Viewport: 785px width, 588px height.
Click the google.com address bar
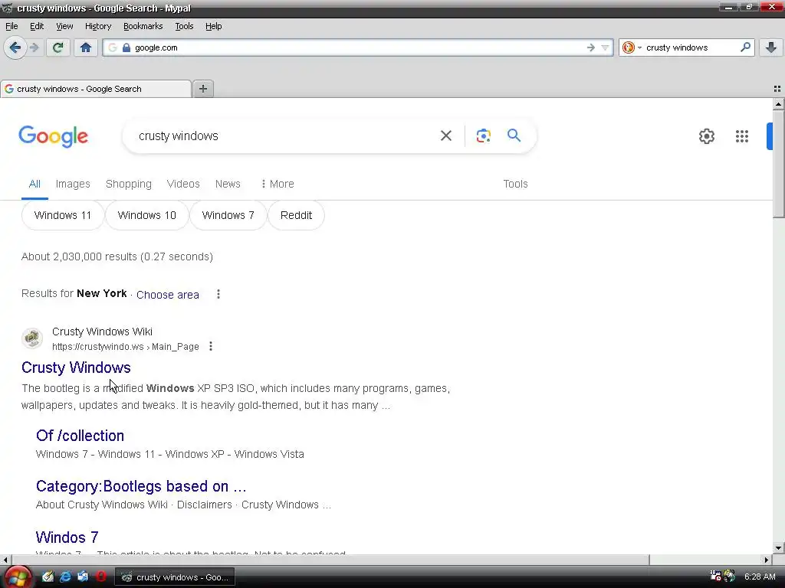coord(358,47)
